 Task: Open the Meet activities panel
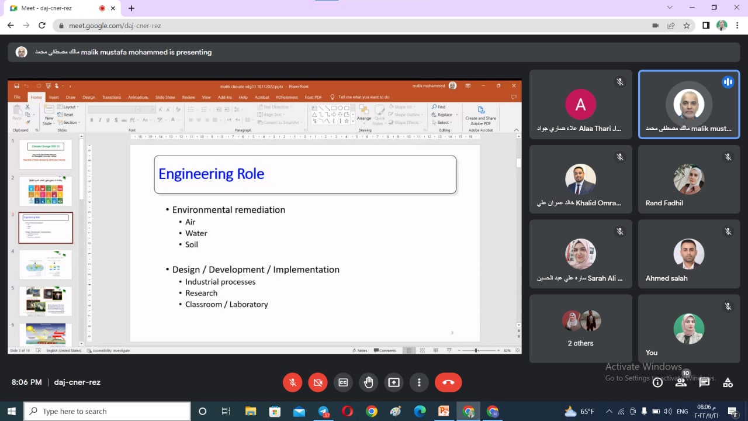pos(728,382)
